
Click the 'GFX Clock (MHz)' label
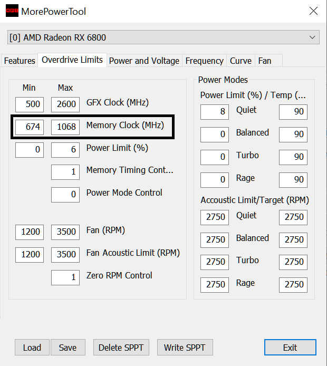tap(118, 102)
